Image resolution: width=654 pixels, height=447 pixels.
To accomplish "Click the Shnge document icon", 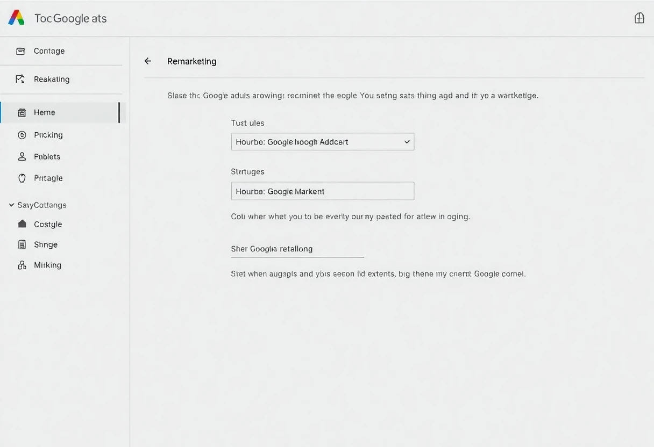I will click(22, 244).
